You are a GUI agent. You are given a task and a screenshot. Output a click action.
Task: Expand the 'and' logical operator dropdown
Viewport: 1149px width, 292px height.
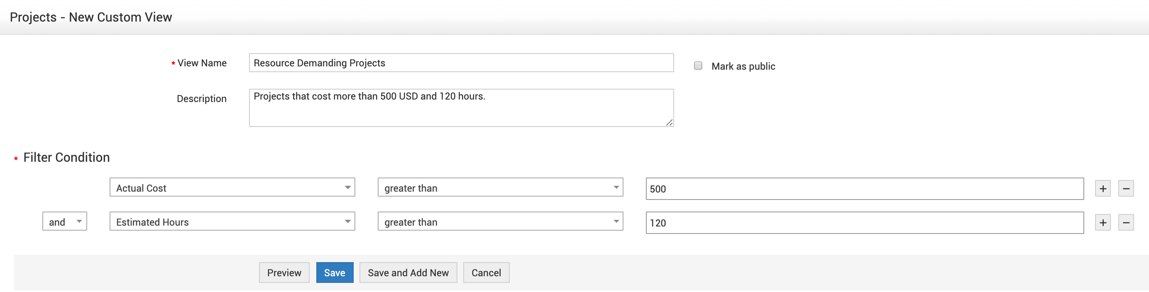tap(65, 221)
